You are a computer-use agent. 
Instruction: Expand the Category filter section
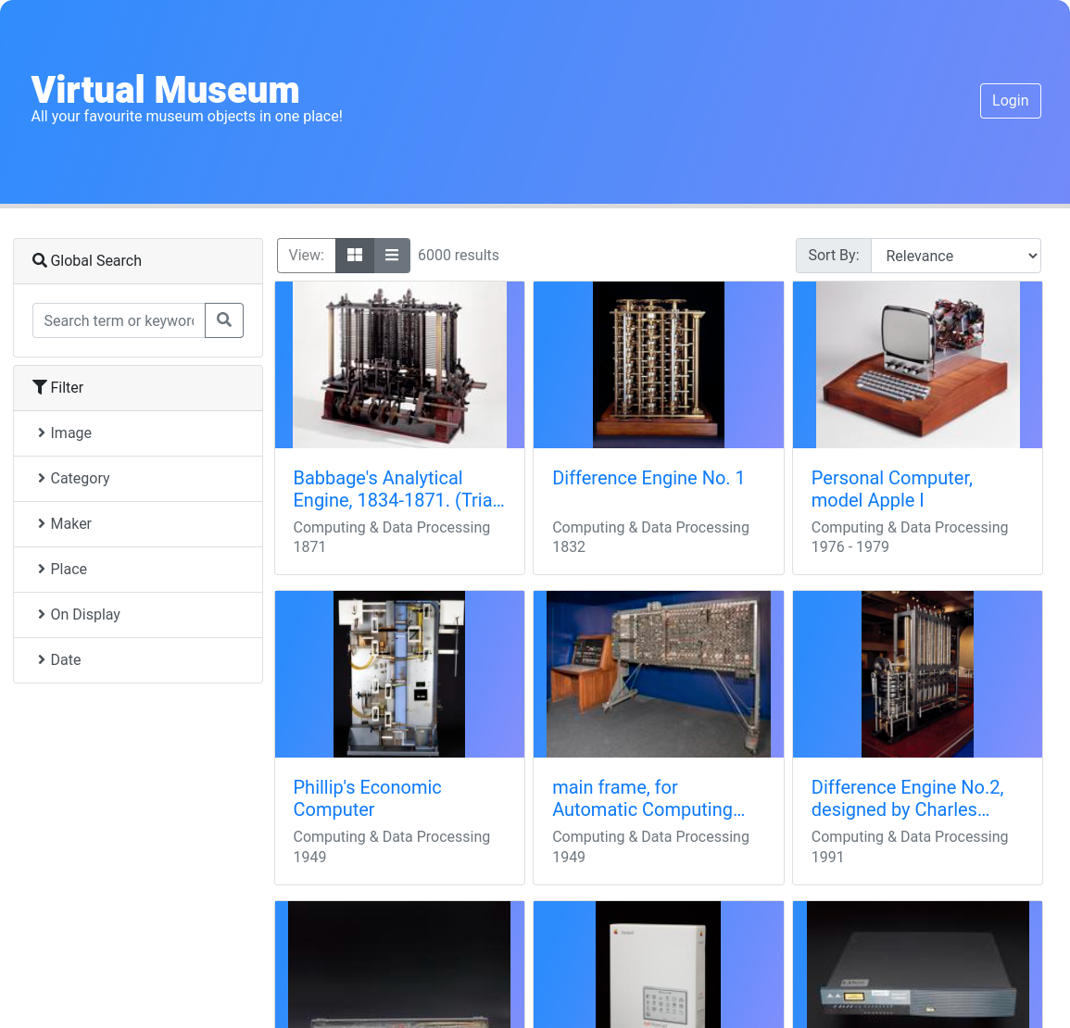[x=80, y=478]
